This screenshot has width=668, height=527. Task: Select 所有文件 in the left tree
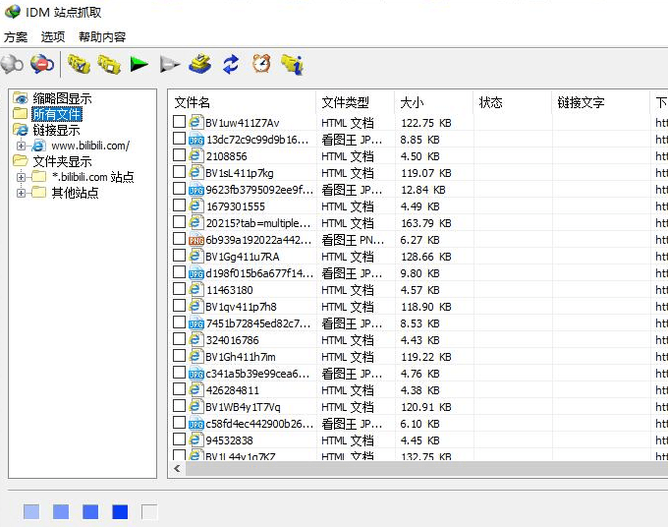[x=57, y=114]
